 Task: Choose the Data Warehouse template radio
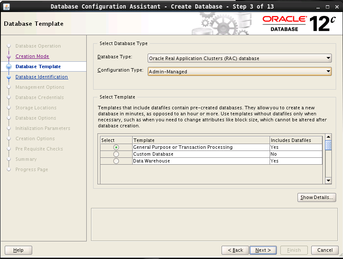coord(116,161)
